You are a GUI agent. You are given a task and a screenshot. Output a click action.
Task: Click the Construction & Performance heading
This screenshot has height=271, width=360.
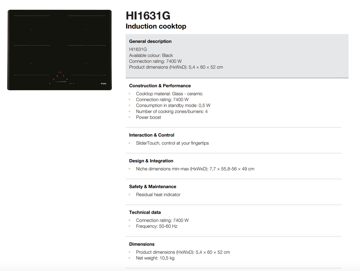pyautogui.click(x=160, y=86)
